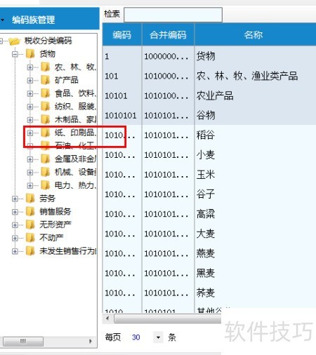Expand the 劳务 tree node
Viewport: 316px width, 355px height.
click(x=15, y=199)
